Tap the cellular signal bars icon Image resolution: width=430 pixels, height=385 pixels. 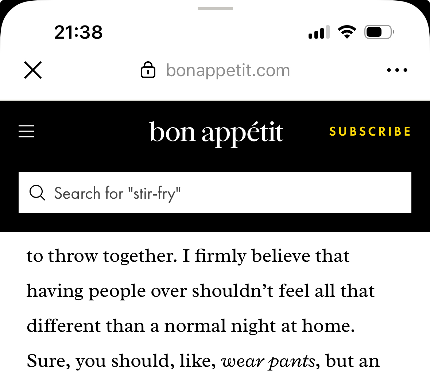coord(319,32)
